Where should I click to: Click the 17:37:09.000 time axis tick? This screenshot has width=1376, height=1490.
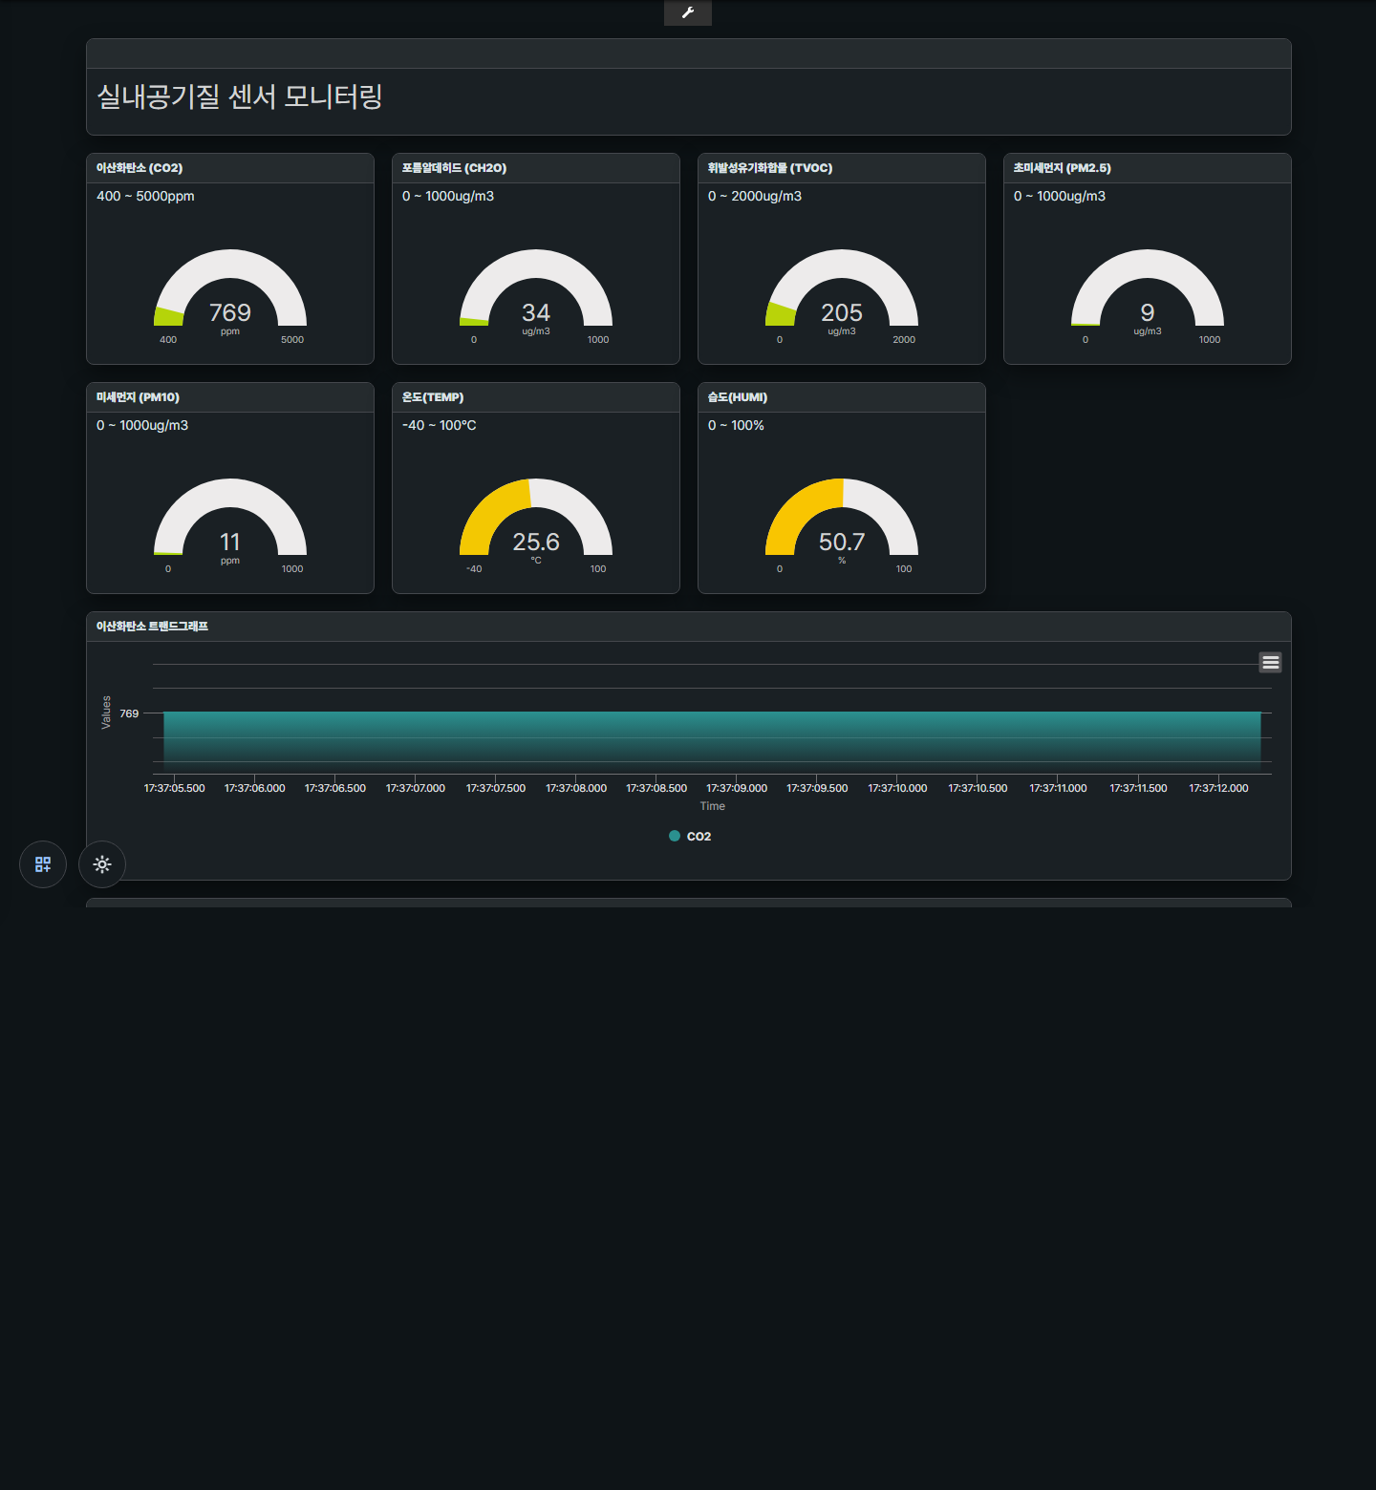point(737,788)
